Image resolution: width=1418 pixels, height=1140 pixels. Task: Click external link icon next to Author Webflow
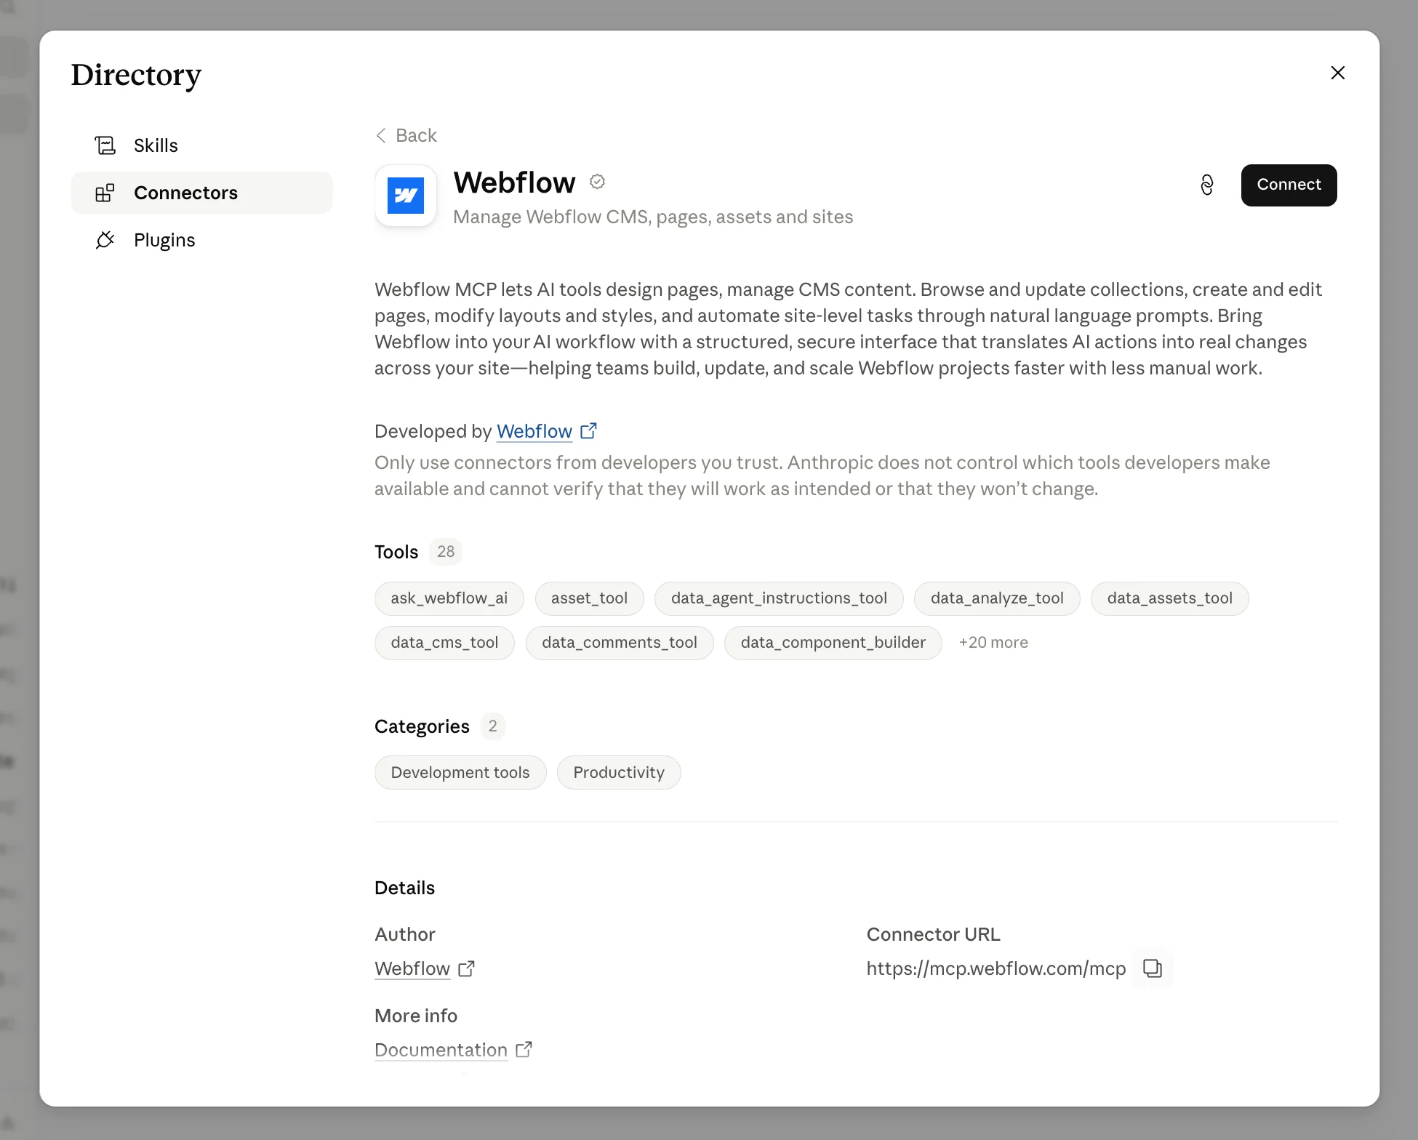466,968
